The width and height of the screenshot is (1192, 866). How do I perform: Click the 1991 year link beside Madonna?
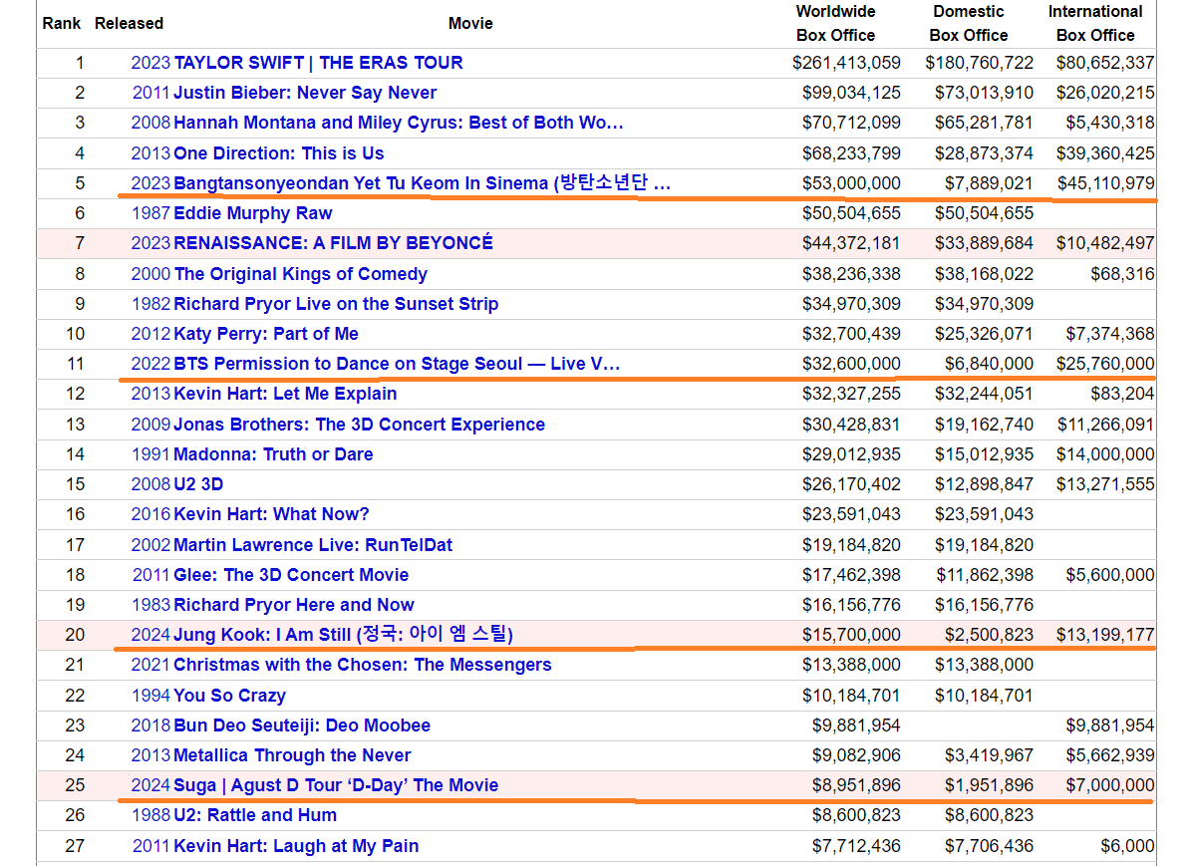point(150,453)
